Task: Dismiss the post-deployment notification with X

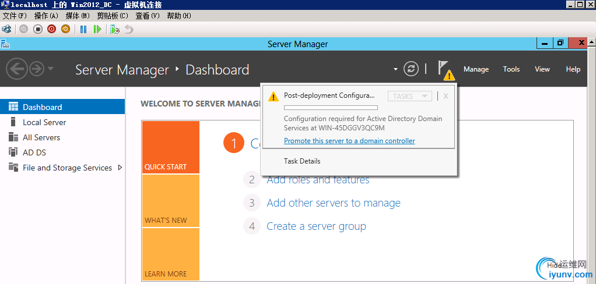Action: coord(446,96)
